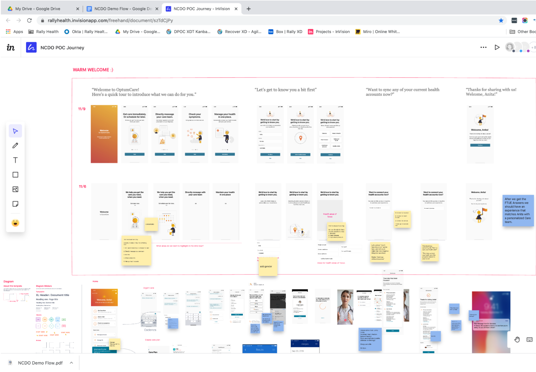Expand the NCDO Demo Flow.pdf download options
This screenshot has height=372, width=536.
pos(71,363)
